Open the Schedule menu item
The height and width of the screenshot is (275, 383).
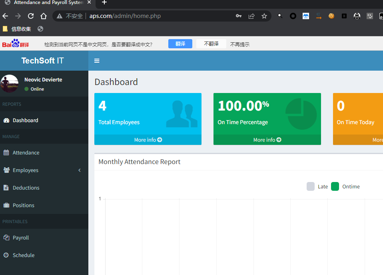click(x=44, y=255)
